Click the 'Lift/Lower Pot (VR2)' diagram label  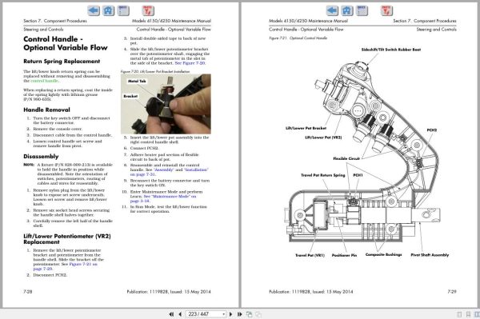tap(323, 138)
